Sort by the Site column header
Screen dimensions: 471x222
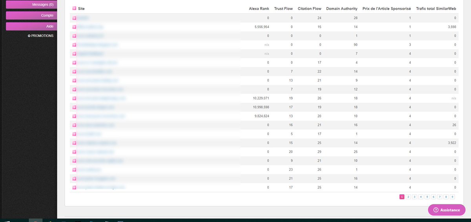click(81, 8)
